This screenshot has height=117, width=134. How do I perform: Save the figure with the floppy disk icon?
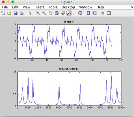click(x=16, y=13)
